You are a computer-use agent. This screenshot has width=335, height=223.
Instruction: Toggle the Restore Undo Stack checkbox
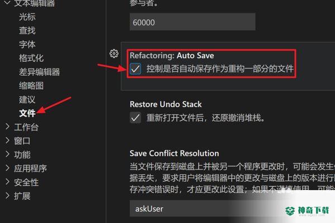(x=135, y=118)
